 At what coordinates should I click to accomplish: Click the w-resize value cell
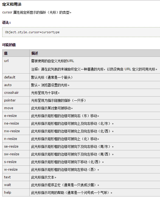16,170
